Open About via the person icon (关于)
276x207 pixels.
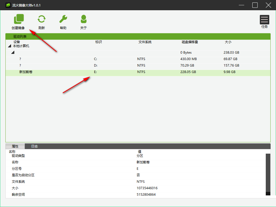[x=84, y=19]
